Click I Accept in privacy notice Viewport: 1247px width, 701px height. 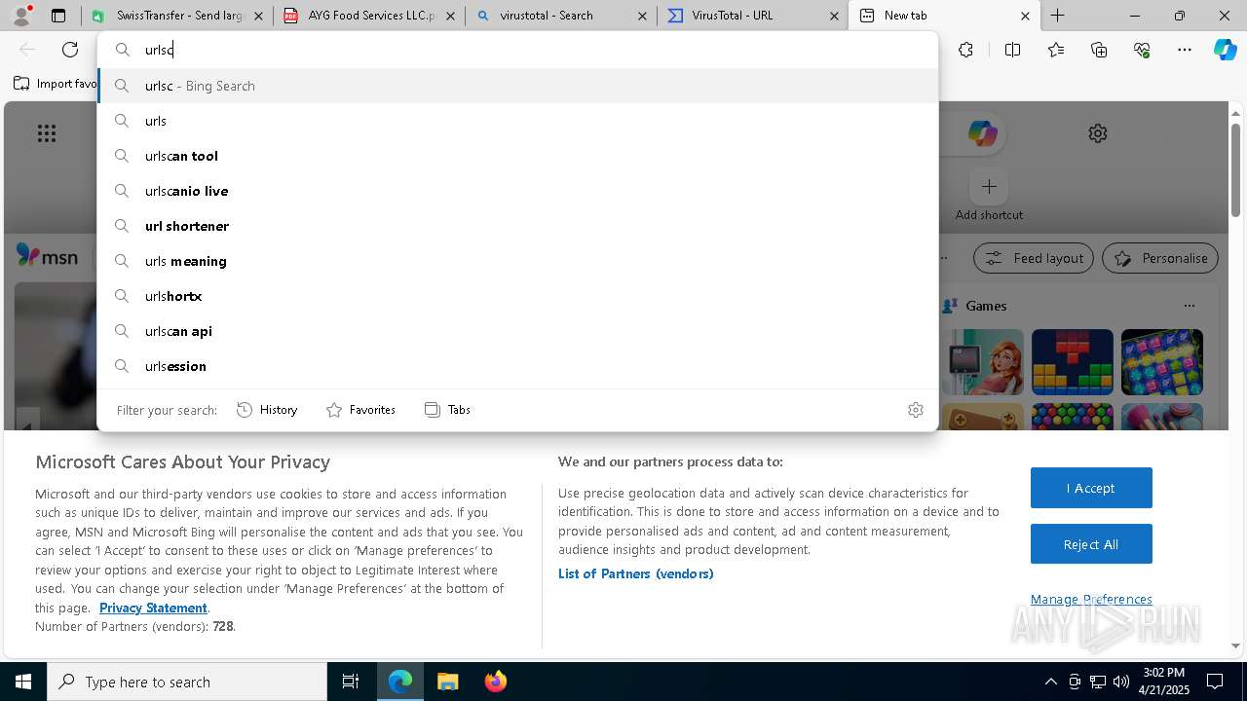(1091, 488)
